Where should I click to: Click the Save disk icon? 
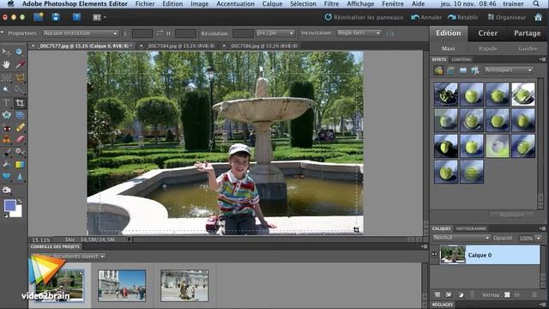56,17
